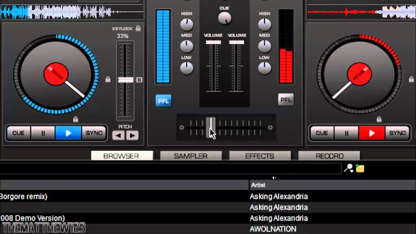Click the left VOLUME fader handle
The image size is (416, 234).
(213, 42)
